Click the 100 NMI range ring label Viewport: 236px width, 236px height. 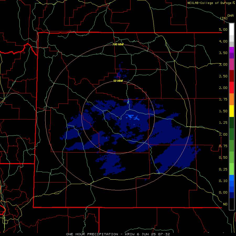(118, 44)
